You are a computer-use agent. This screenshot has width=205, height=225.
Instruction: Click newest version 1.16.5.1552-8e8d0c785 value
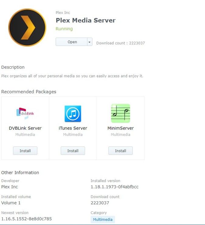click(x=26, y=219)
